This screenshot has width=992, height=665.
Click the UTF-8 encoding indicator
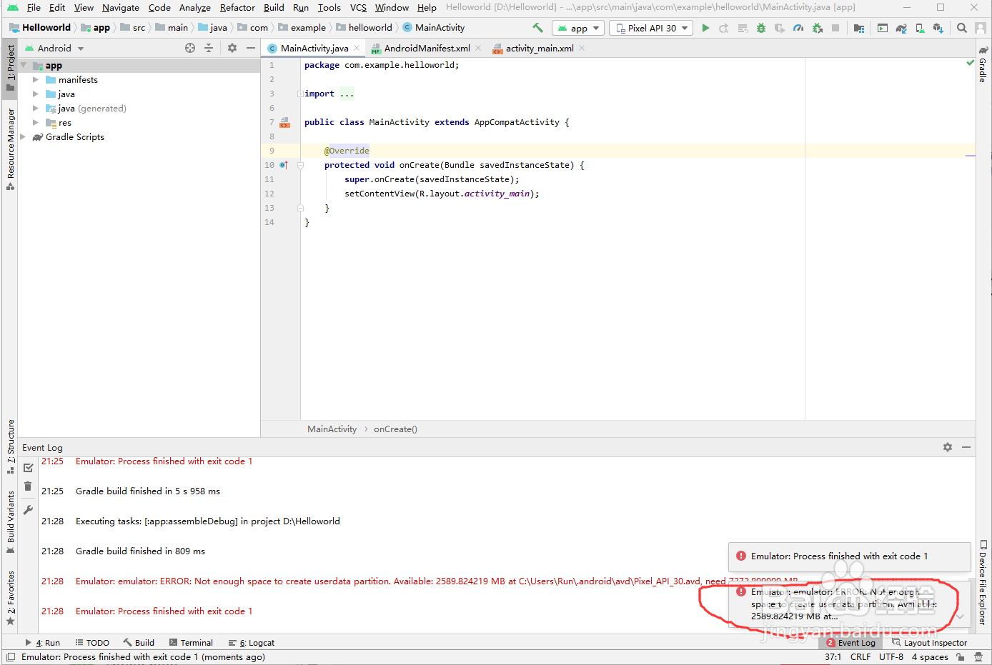891,657
